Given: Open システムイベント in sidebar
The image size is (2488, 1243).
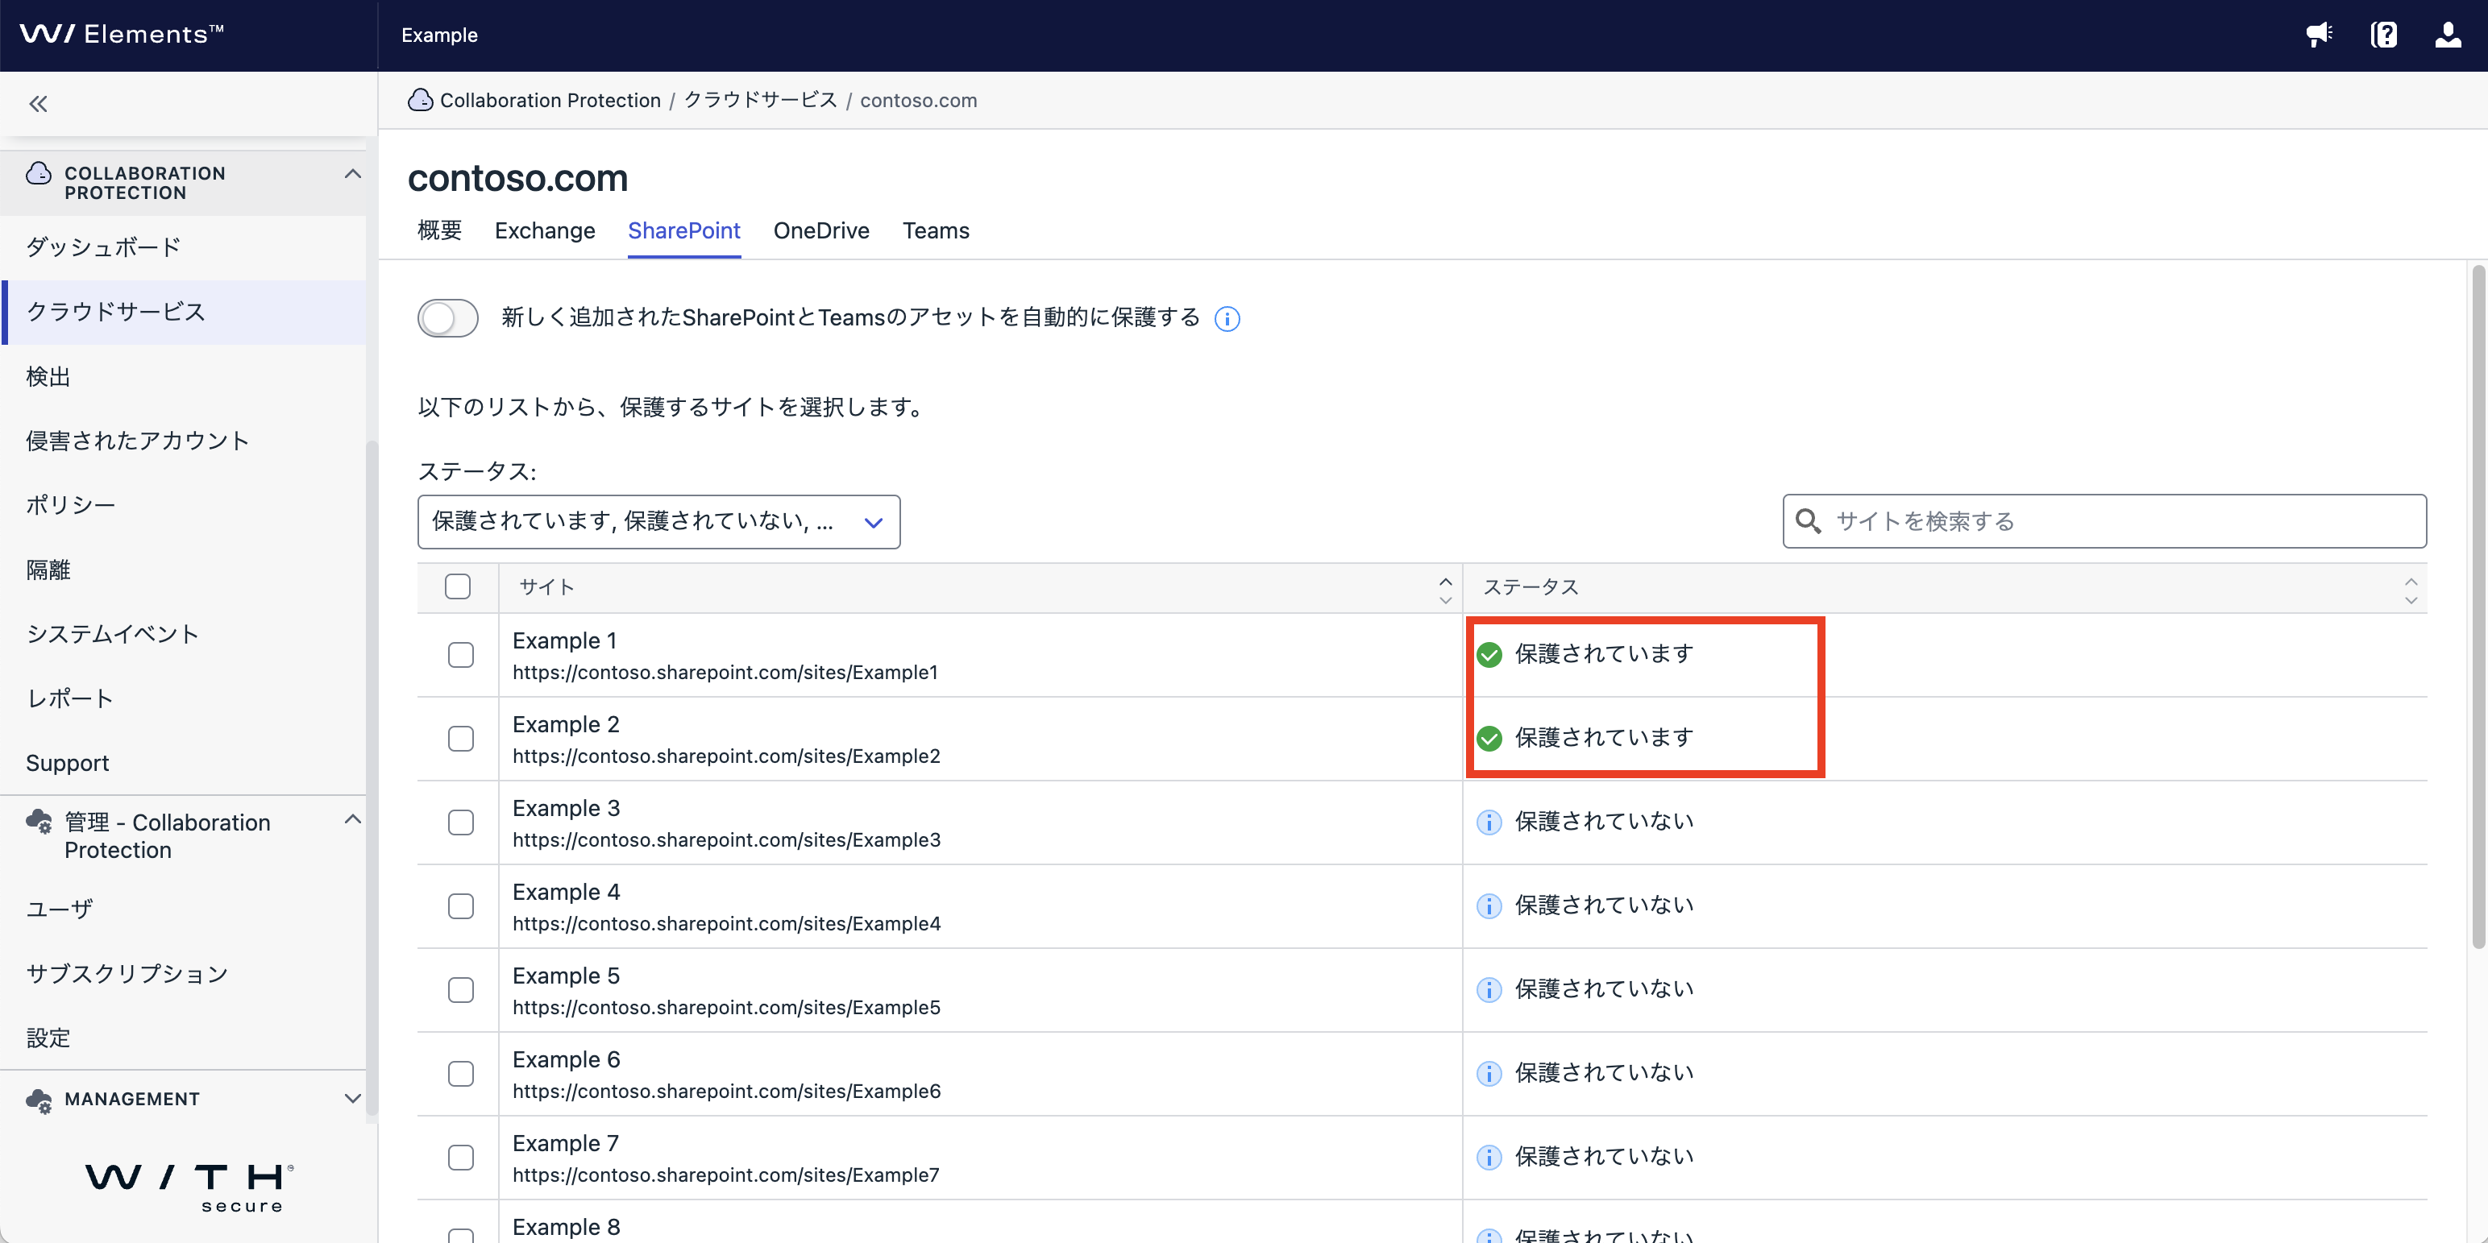Looking at the screenshot, I should 184,634.
